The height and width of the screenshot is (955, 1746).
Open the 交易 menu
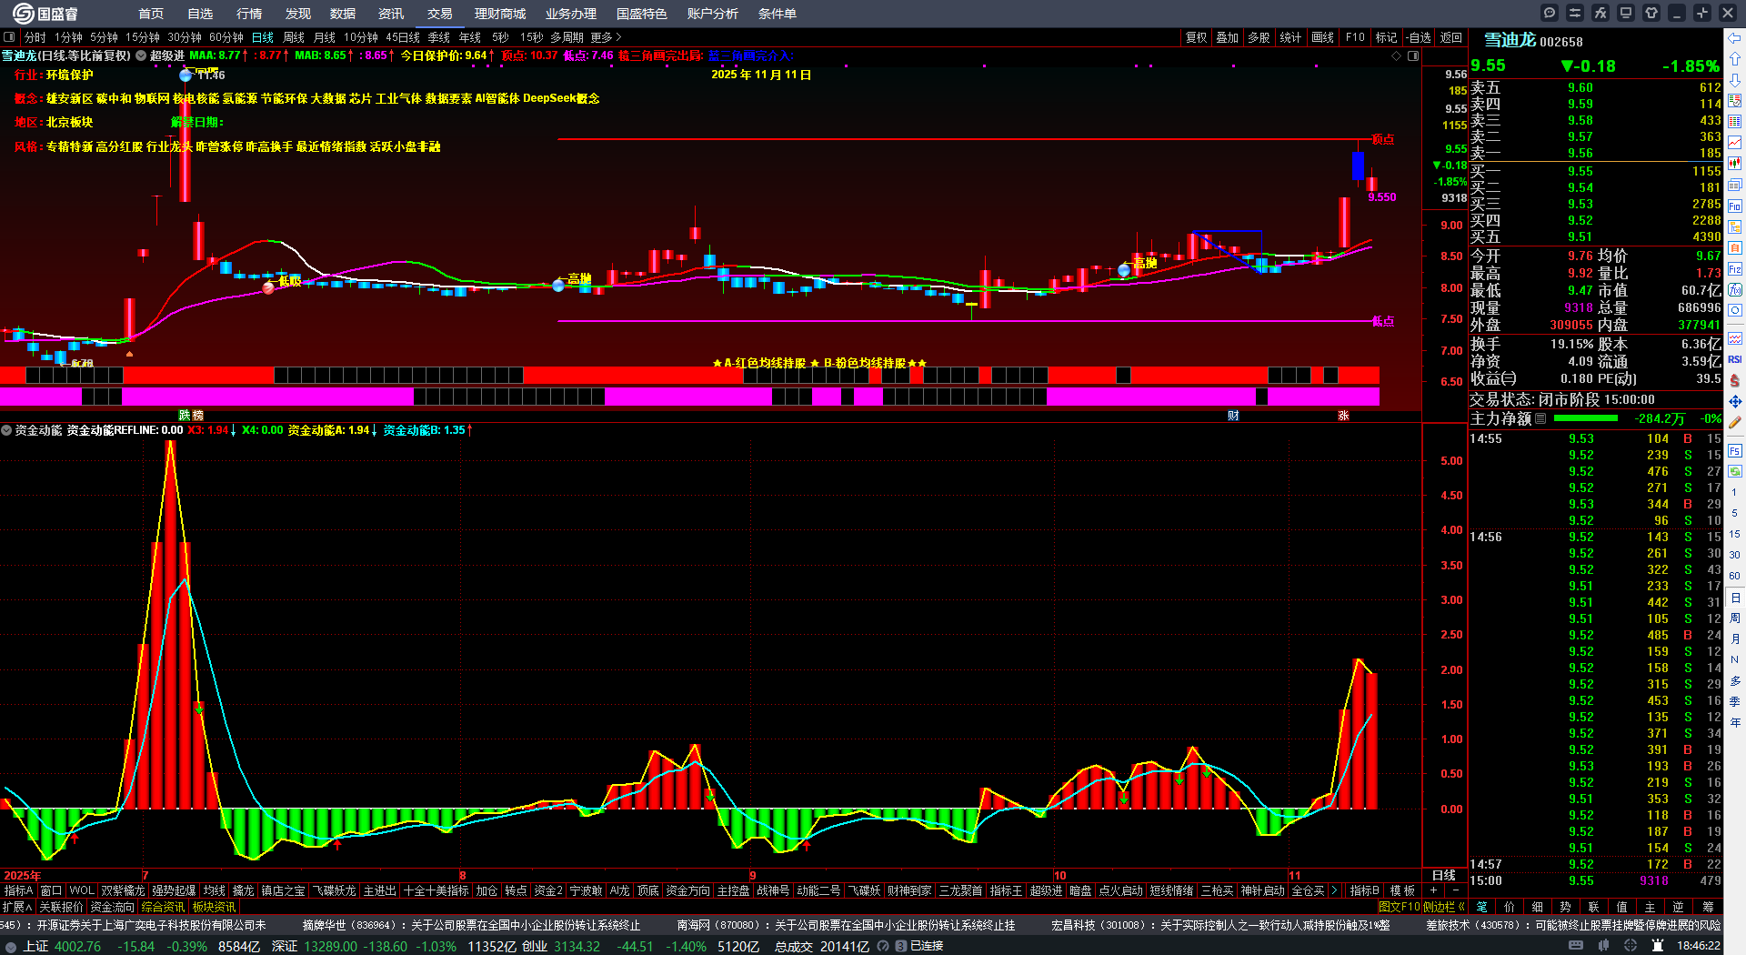coord(440,14)
